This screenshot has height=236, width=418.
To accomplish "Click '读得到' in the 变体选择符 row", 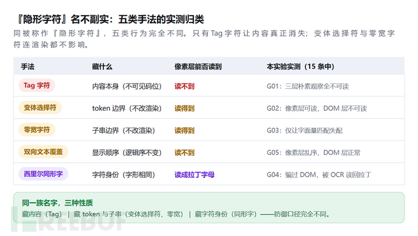I will pyautogui.click(x=185, y=108).
